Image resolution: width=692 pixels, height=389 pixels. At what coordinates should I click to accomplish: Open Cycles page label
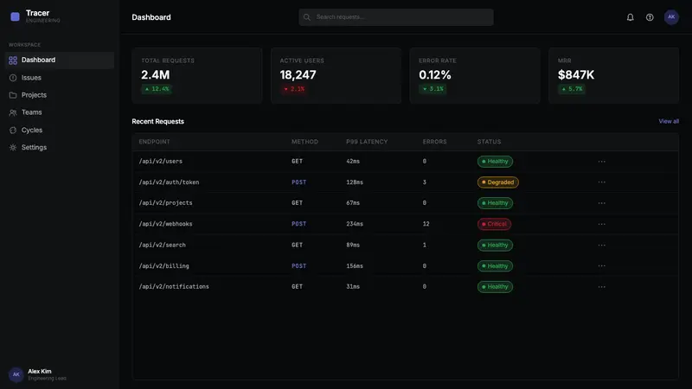pos(32,131)
